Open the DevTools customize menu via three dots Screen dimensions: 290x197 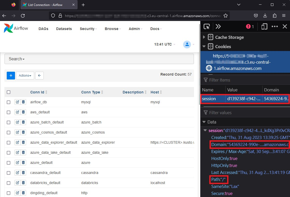[275, 26]
